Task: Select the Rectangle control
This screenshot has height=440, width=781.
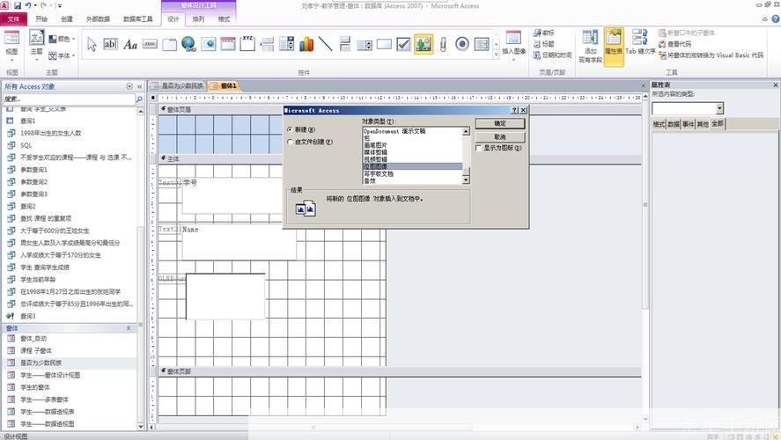Action: click(x=384, y=44)
